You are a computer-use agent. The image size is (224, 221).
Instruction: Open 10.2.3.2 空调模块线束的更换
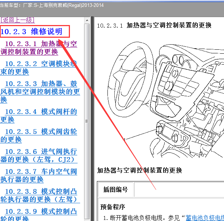coord(39,67)
